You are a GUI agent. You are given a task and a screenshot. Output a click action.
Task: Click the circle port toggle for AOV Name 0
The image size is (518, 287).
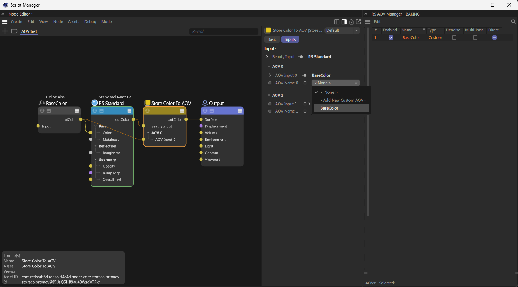[305, 83]
